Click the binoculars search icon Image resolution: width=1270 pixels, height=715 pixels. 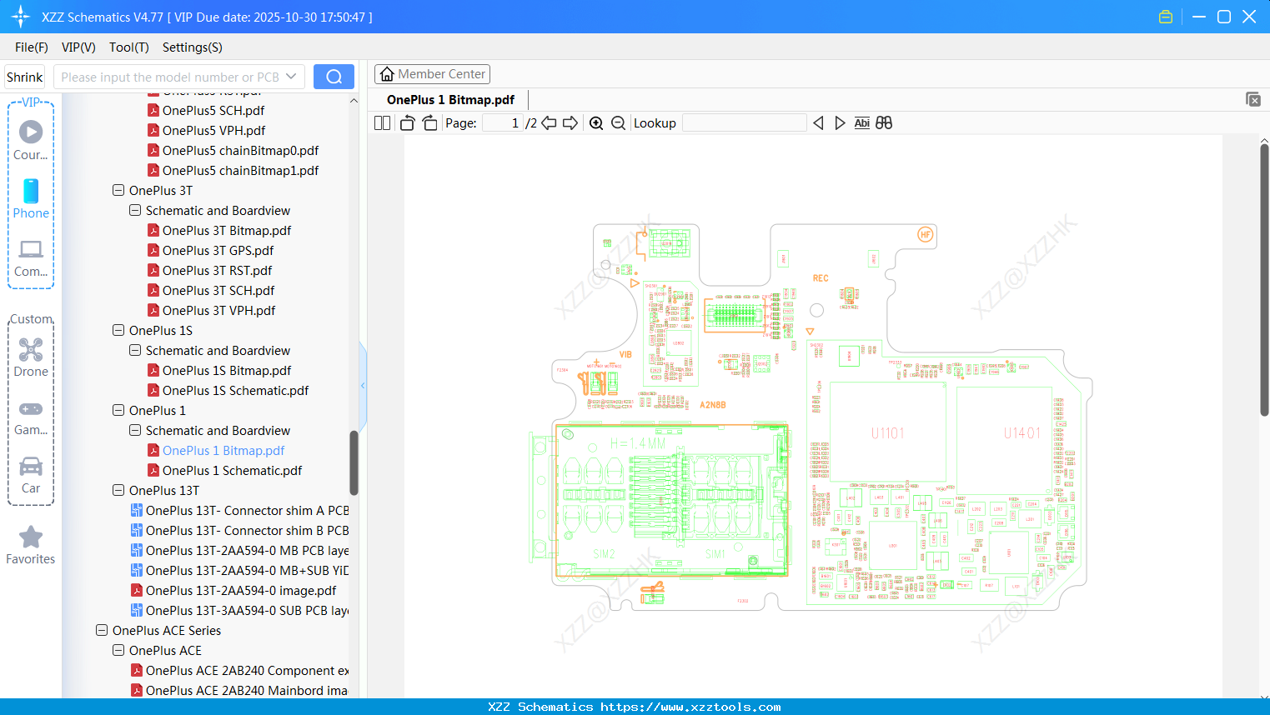click(884, 123)
